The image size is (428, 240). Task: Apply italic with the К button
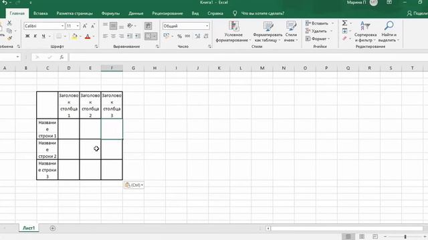(35, 36)
